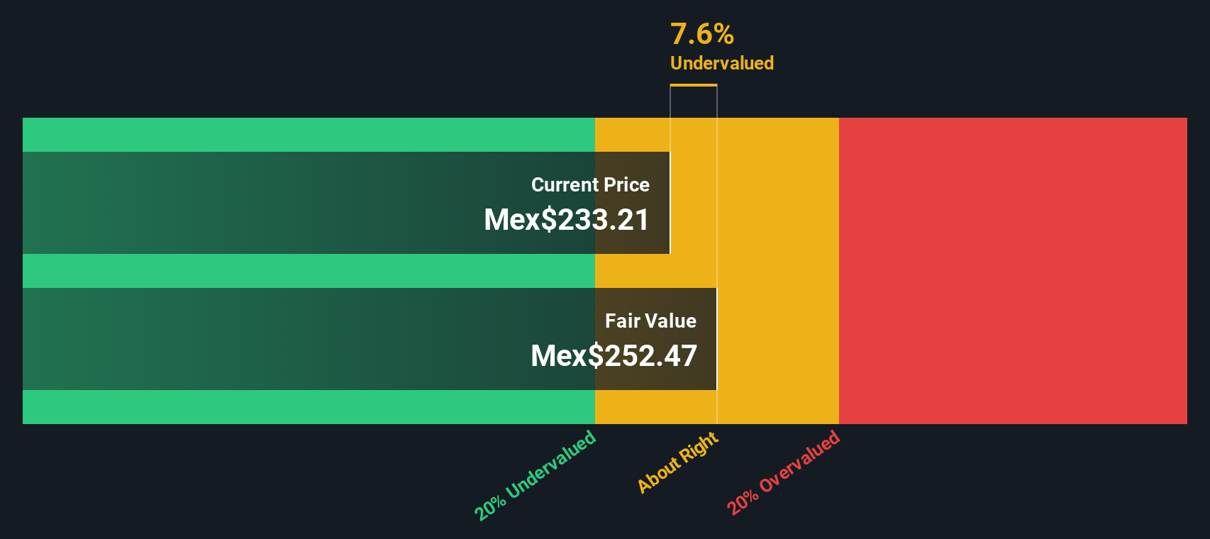Click the 20% Undervalued axis label
Screen dimensions: 1210x539
point(535,475)
